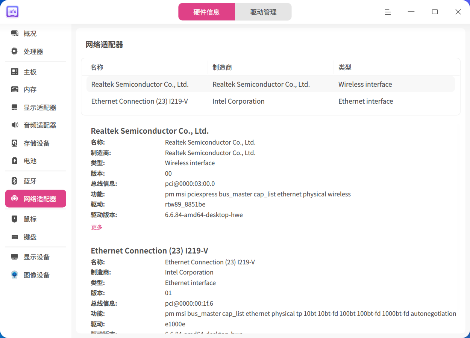The width and height of the screenshot is (470, 338).
Task: Click the Realtek version value 00
Action: pyautogui.click(x=168, y=174)
